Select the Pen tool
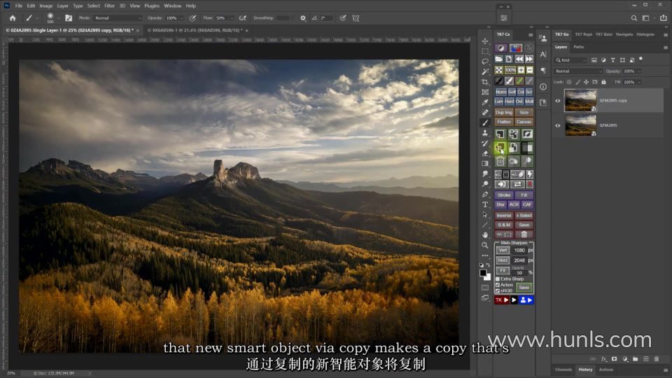Image resolution: width=672 pixels, height=378 pixels. click(x=484, y=195)
